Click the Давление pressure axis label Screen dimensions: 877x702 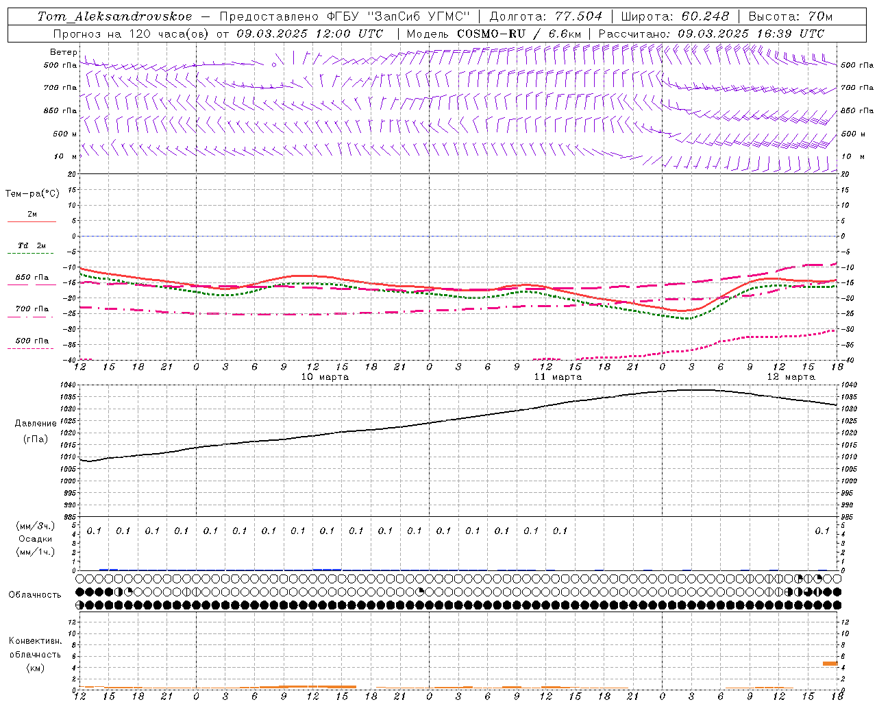tap(36, 423)
